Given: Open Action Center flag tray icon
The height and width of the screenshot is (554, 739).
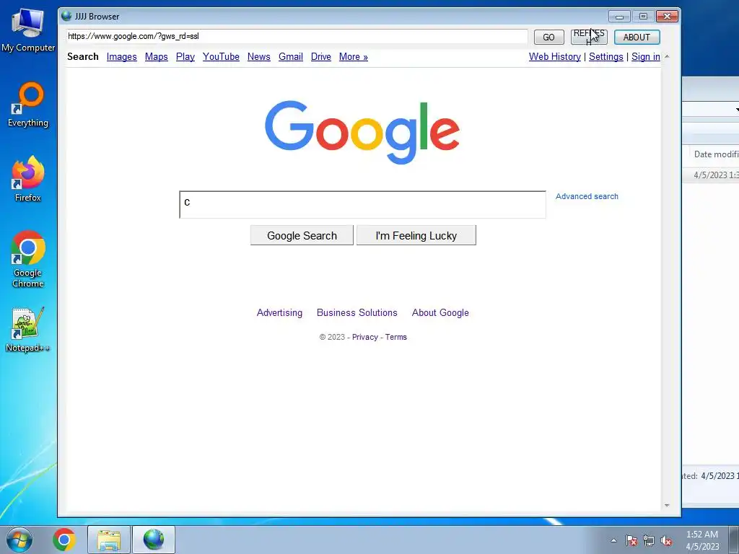Looking at the screenshot, I should click(631, 540).
